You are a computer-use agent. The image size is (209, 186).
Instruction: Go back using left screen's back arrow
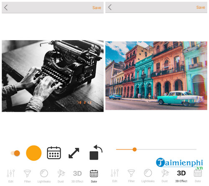[6, 8]
